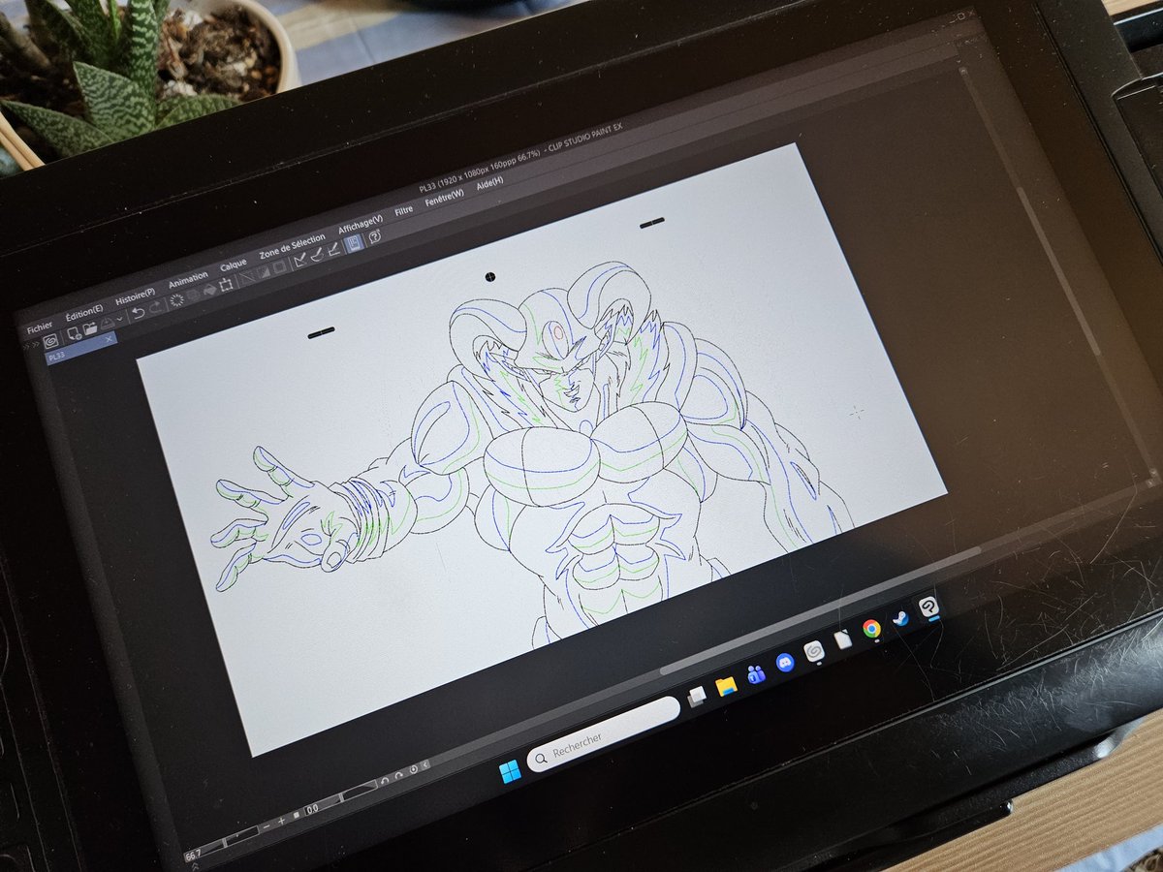Select the PL33 canvas tab
This screenshot has width=1163, height=872.
tap(79, 350)
